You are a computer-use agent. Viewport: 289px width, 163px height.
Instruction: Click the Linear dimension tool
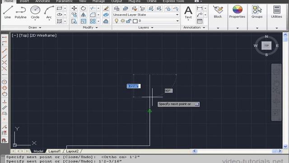coord(200,8)
